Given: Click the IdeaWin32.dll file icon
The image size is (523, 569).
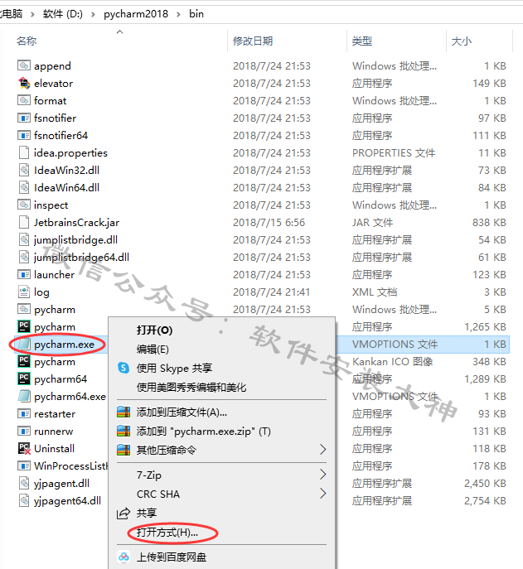Looking at the screenshot, I should [24, 170].
